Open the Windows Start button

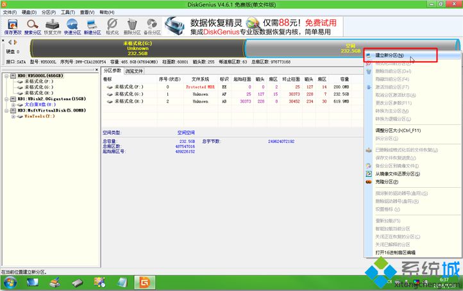pyautogui.click(x=10, y=283)
